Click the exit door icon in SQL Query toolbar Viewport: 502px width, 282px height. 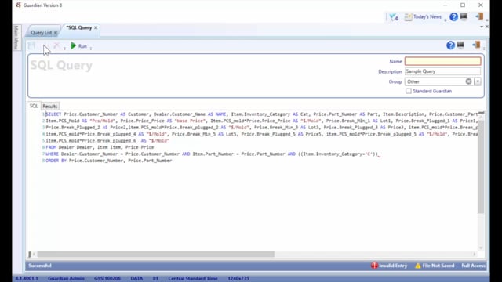476,45
